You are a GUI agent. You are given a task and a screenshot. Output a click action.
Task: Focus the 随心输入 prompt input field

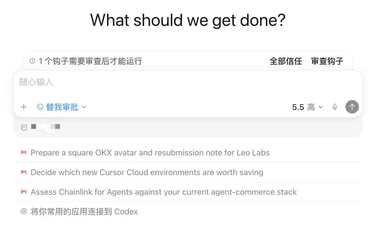pyautogui.click(x=188, y=85)
